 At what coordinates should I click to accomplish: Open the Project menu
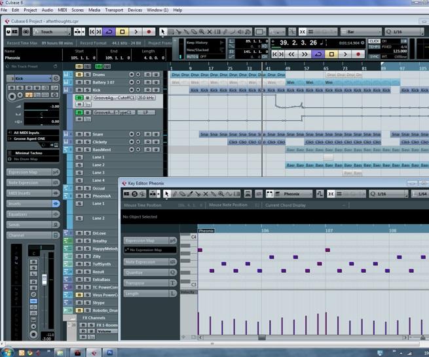30,10
